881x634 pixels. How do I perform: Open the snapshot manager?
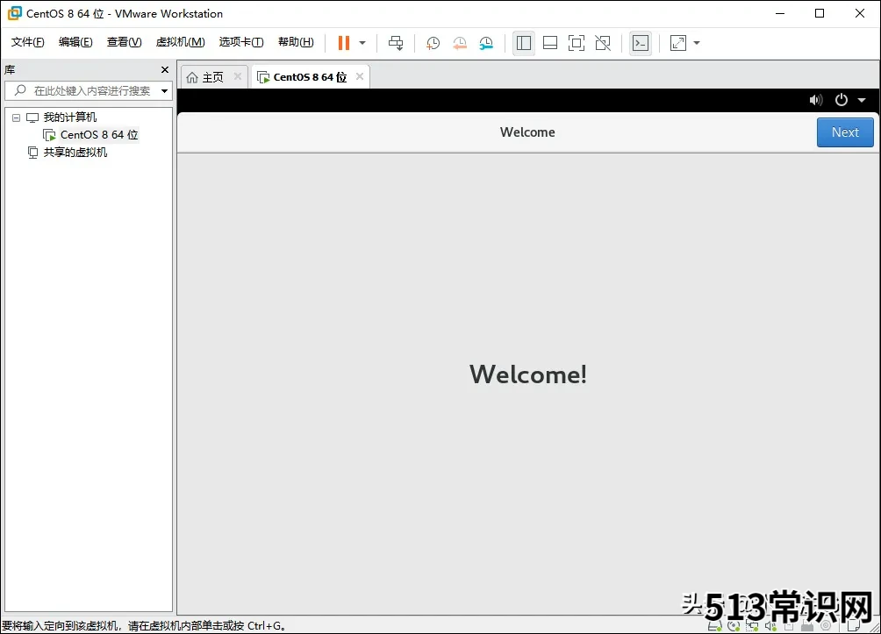[486, 43]
